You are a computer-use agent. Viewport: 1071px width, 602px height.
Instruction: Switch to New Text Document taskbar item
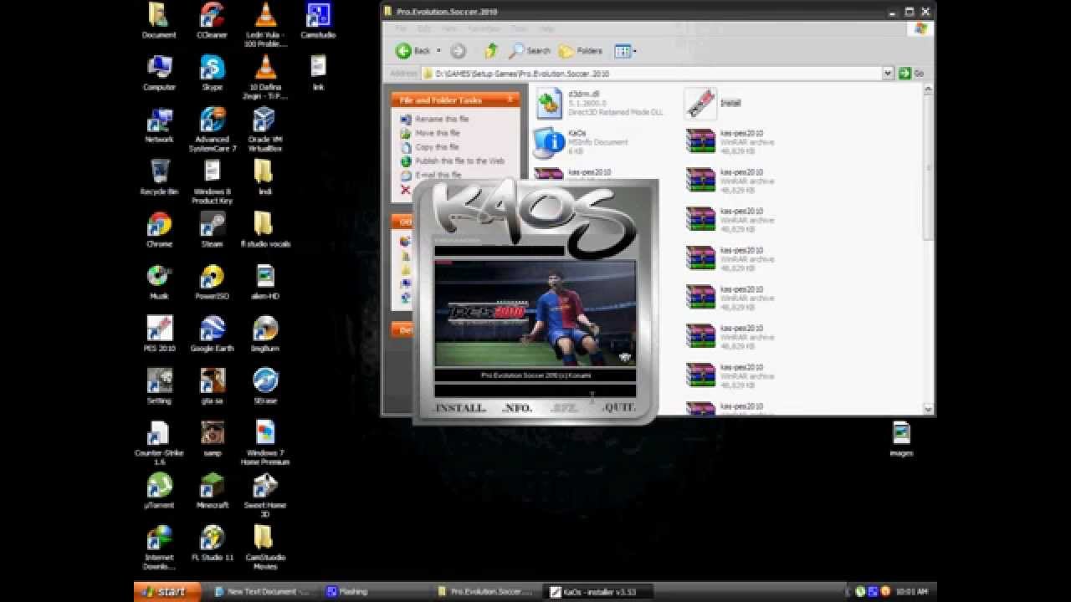(x=262, y=592)
